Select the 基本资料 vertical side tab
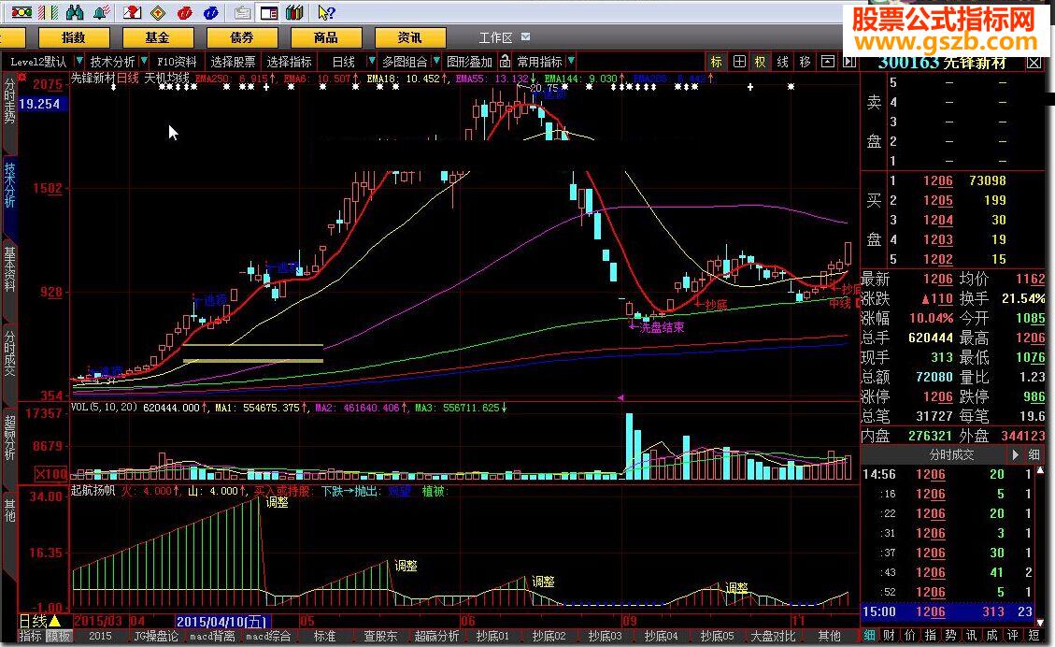Image resolution: width=1055 pixels, height=647 pixels. (x=9, y=269)
